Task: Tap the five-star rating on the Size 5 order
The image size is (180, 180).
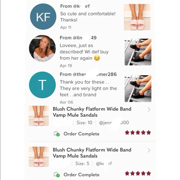Action: point(138,173)
